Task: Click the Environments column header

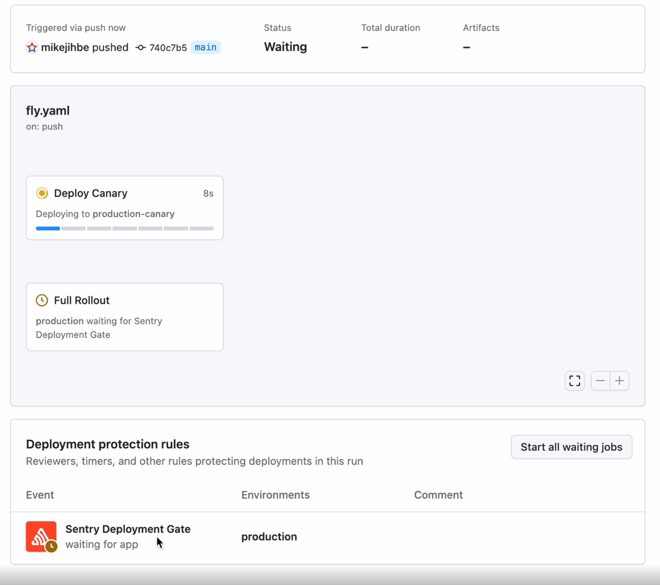Action: (x=275, y=495)
